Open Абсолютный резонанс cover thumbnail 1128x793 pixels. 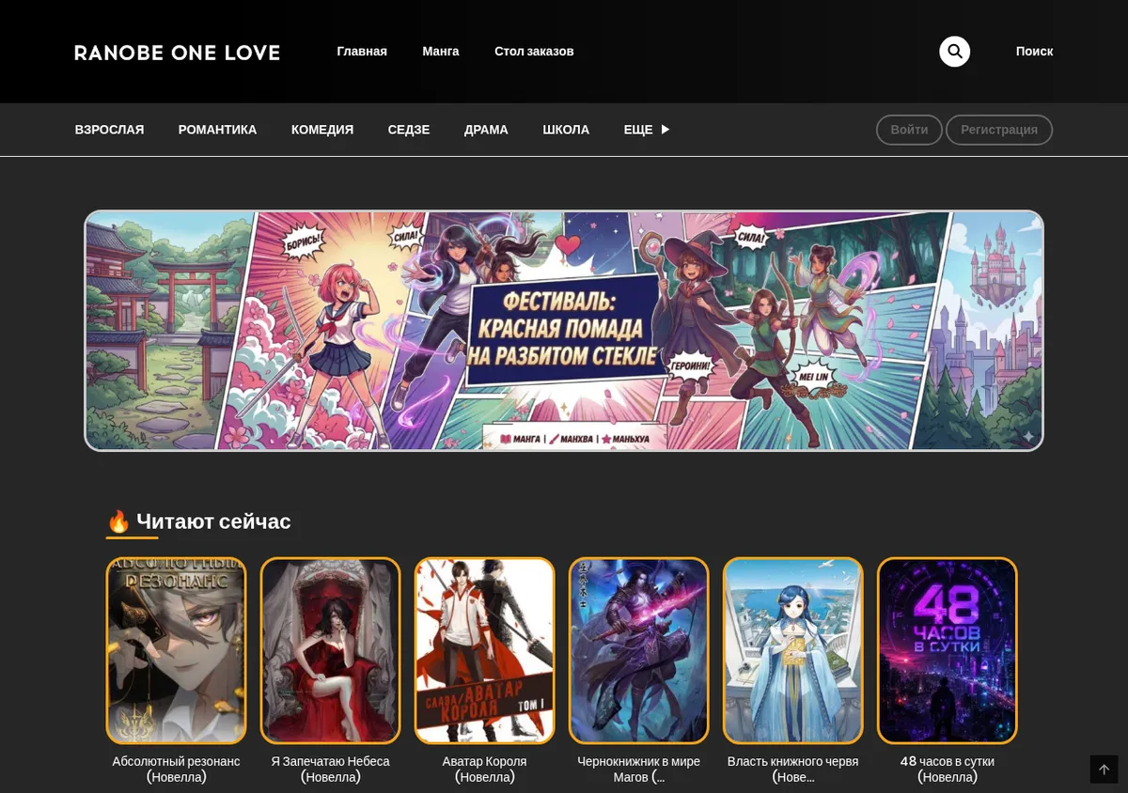176,650
